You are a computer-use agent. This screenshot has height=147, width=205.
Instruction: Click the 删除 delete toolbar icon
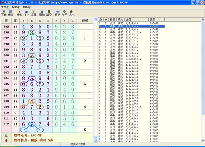(x=42, y=13)
